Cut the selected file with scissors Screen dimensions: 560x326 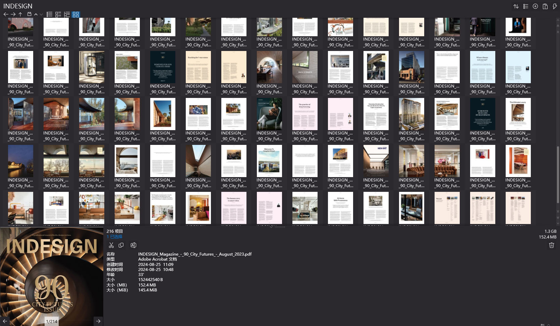(111, 245)
